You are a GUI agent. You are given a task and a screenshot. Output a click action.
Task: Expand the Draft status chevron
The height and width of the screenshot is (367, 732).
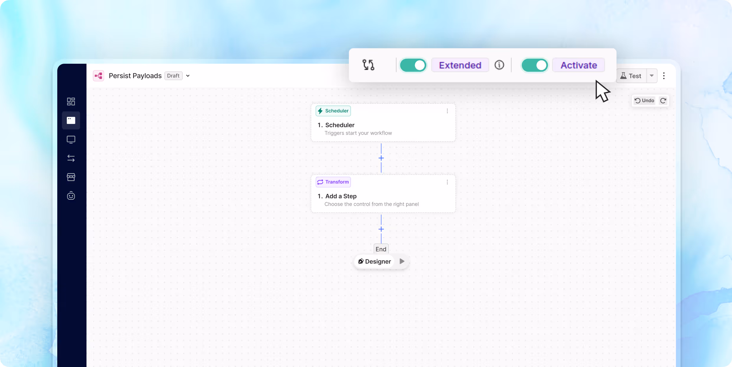click(x=188, y=76)
